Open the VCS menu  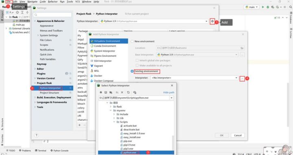pyautogui.click(x=77, y=2)
